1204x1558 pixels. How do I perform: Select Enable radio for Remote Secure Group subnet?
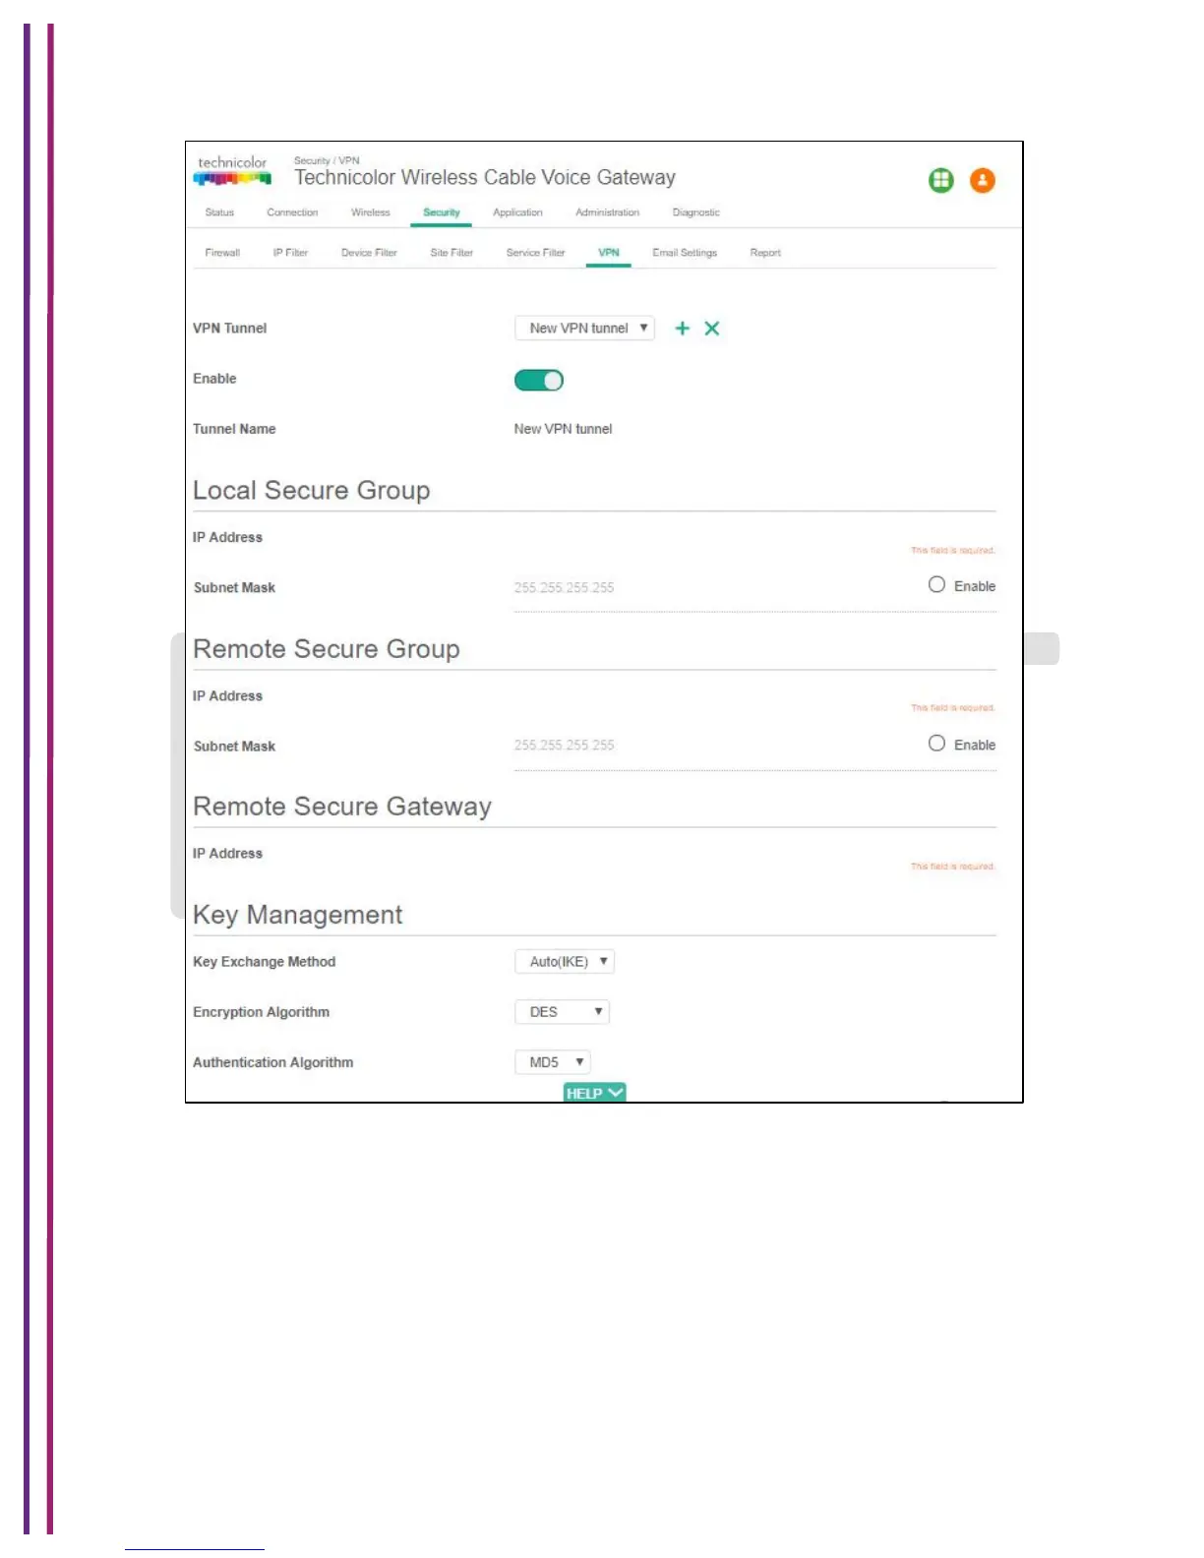tap(936, 744)
